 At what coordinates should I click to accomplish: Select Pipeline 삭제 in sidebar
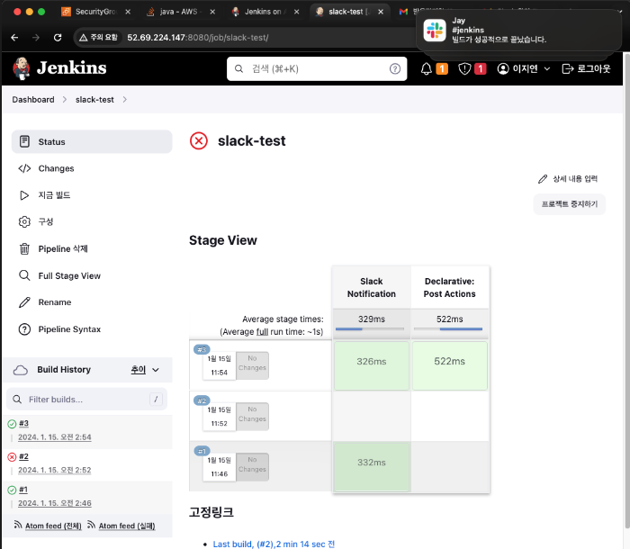[x=92, y=248]
